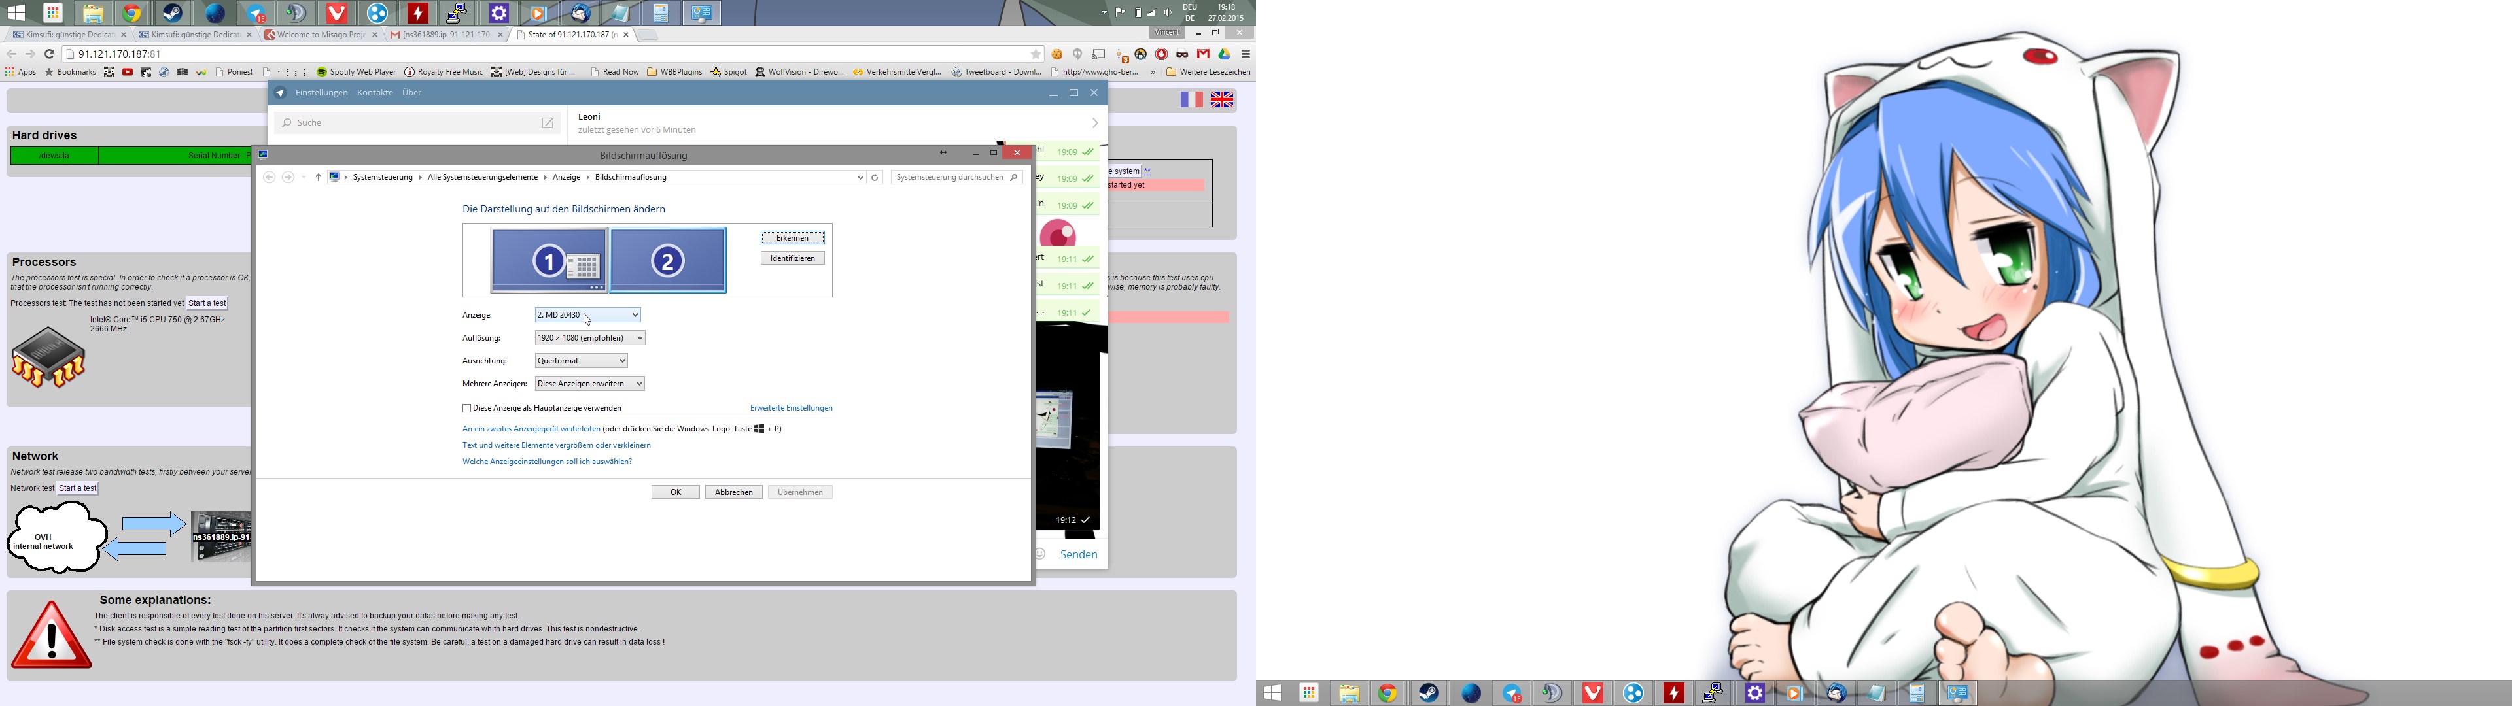Click the refresh icon in the Control Panel address bar
The width and height of the screenshot is (2512, 706).
875,177
